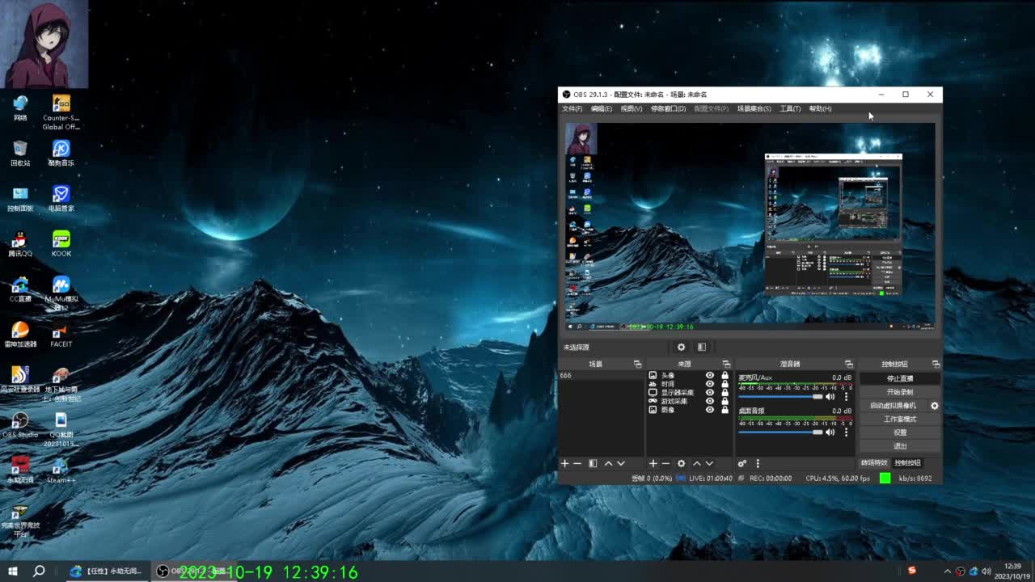This screenshot has height=582, width=1035.
Task: Open 腾讯QQ desktop icon
Action: click(19, 244)
